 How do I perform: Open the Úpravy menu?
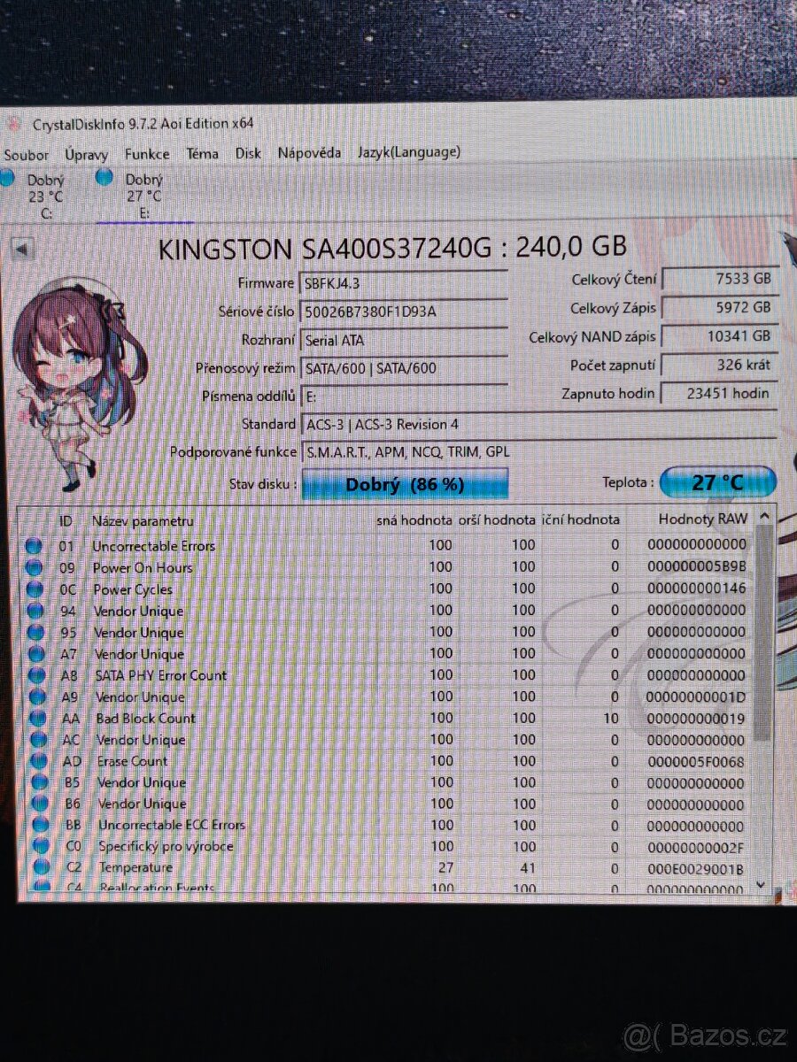(x=87, y=154)
